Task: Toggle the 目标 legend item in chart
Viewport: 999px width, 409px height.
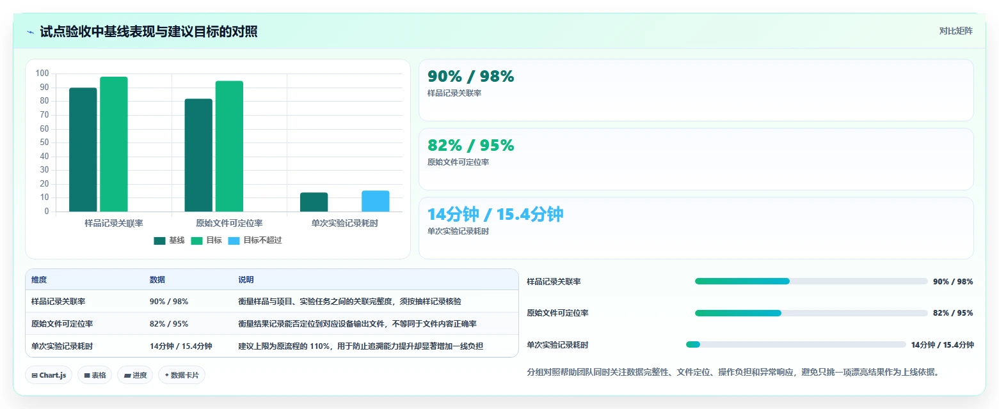Action: point(207,240)
